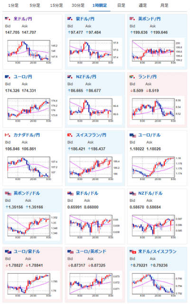Click the flag icon beside 豪ドル/円
190x304 pixels.
(x=70, y=19)
